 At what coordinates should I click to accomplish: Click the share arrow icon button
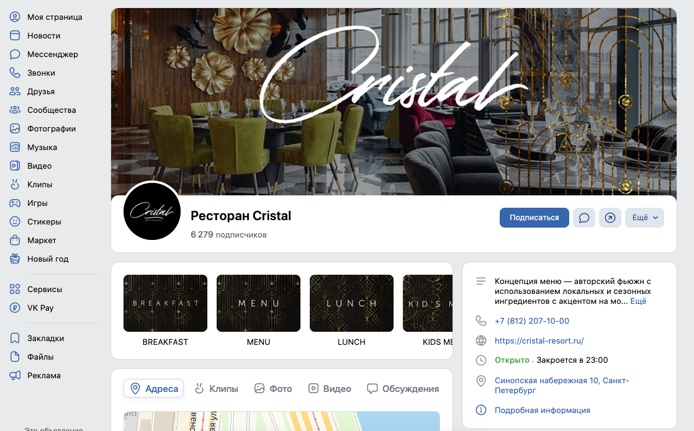610,218
